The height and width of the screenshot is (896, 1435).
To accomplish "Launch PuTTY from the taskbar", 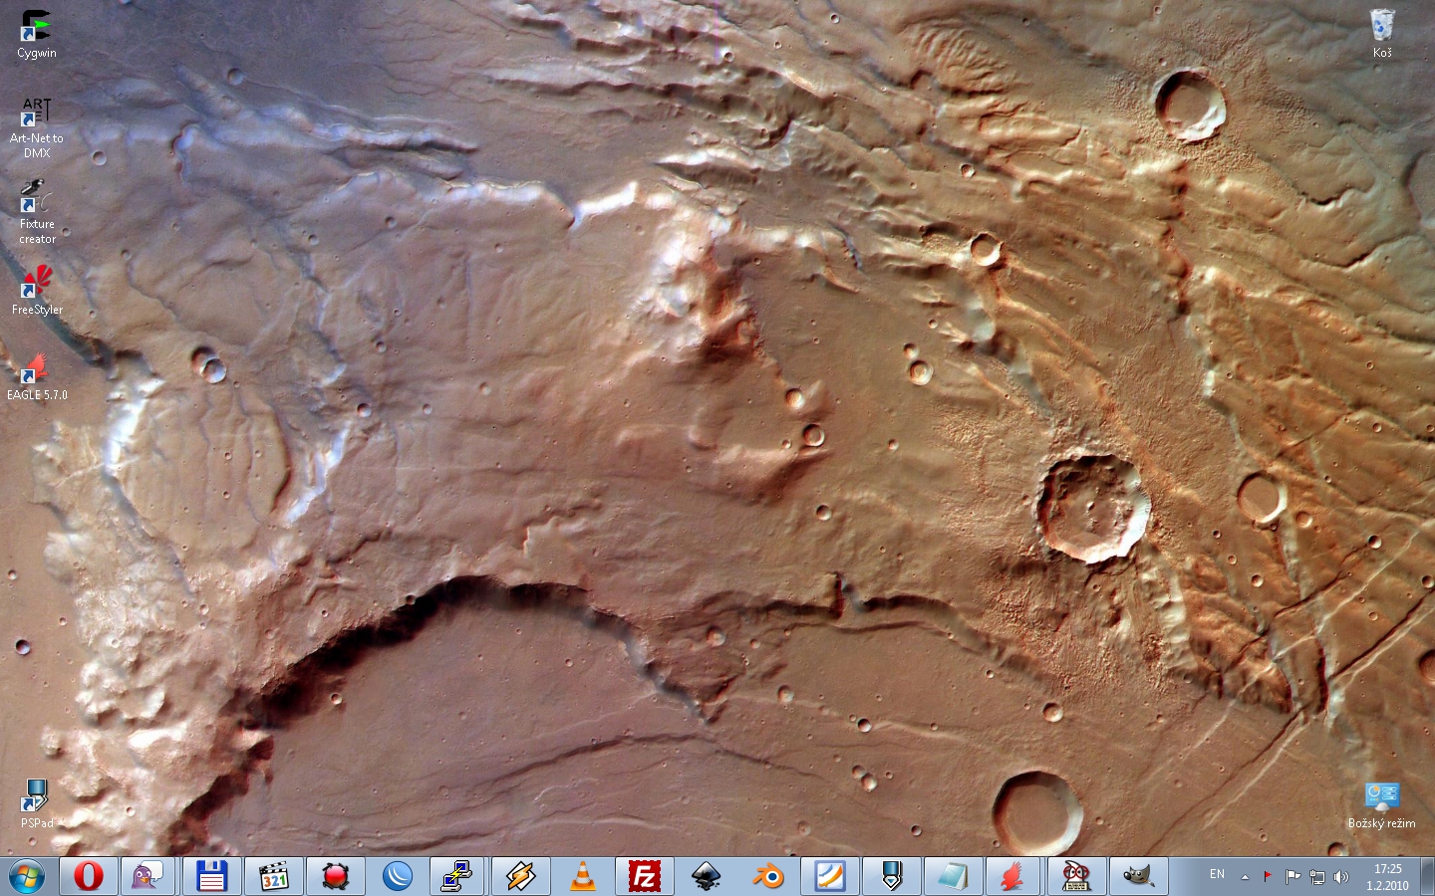I will (x=458, y=876).
